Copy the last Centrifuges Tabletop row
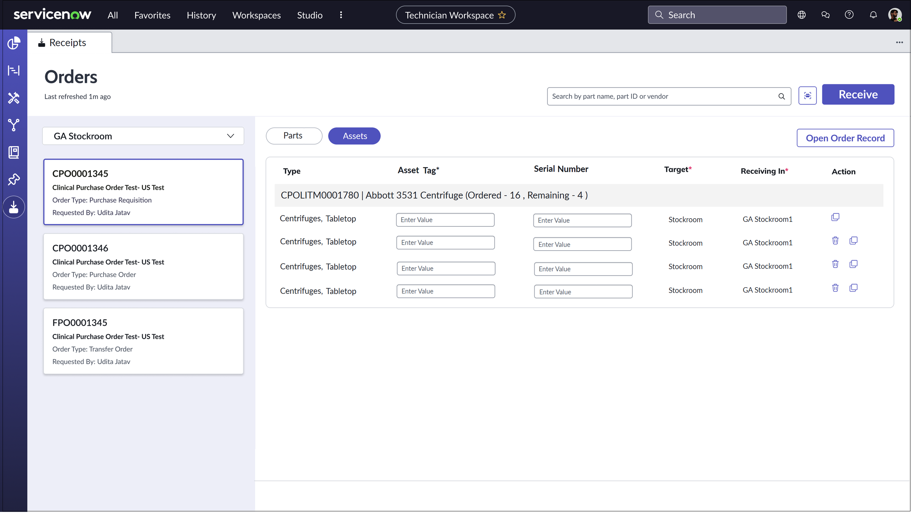The width and height of the screenshot is (911, 513). 853,288
